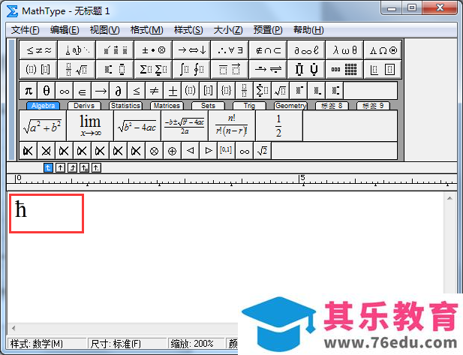Open lowercase Greek letters palette (λωθ)
463x355 pixels.
point(344,50)
